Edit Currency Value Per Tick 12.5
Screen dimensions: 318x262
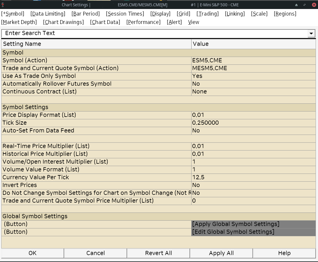tap(254, 177)
